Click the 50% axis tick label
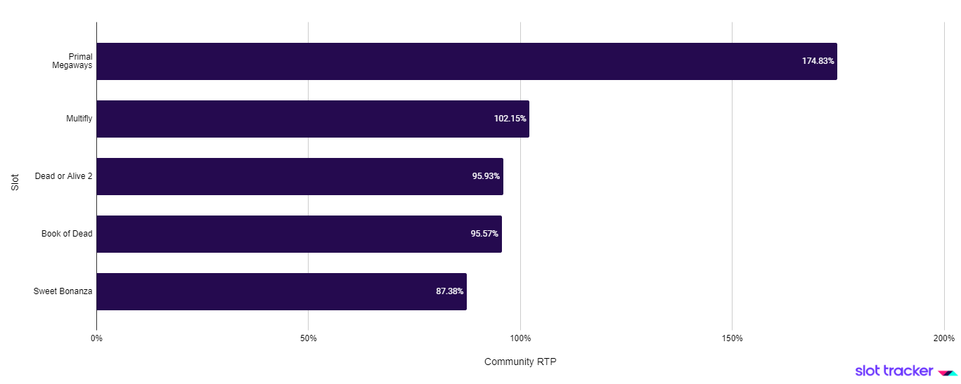The image size is (961, 384). click(308, 338)
